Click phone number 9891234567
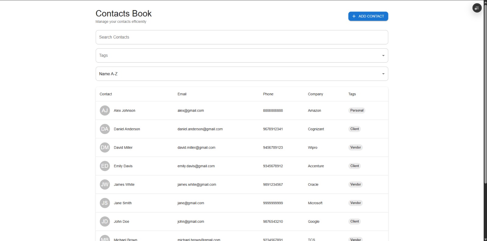This screenshot has width=487, height=241. [273, 185]
